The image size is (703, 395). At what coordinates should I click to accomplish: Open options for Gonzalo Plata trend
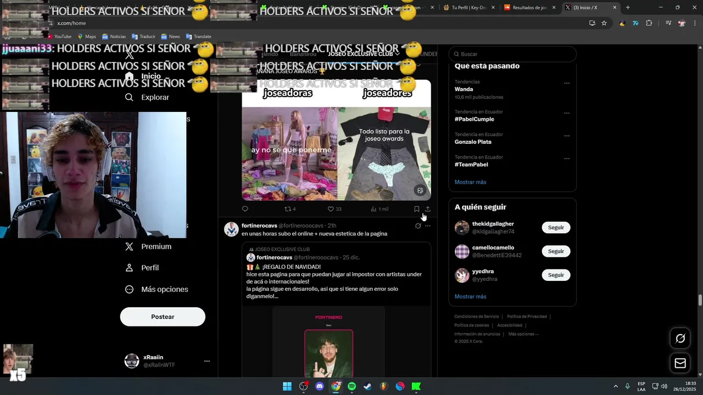567,136
